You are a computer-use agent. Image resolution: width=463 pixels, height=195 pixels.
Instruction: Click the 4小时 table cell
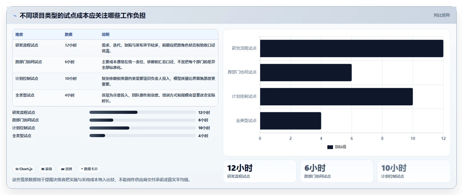click(70, 95)
